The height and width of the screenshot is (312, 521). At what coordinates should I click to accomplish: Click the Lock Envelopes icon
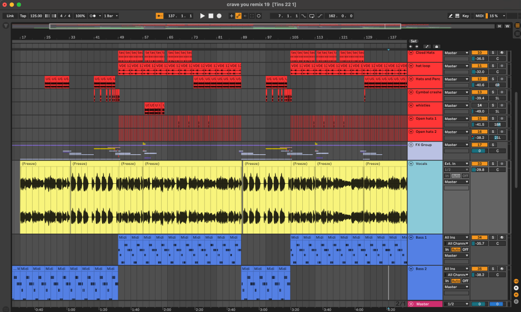click(436, 46)
